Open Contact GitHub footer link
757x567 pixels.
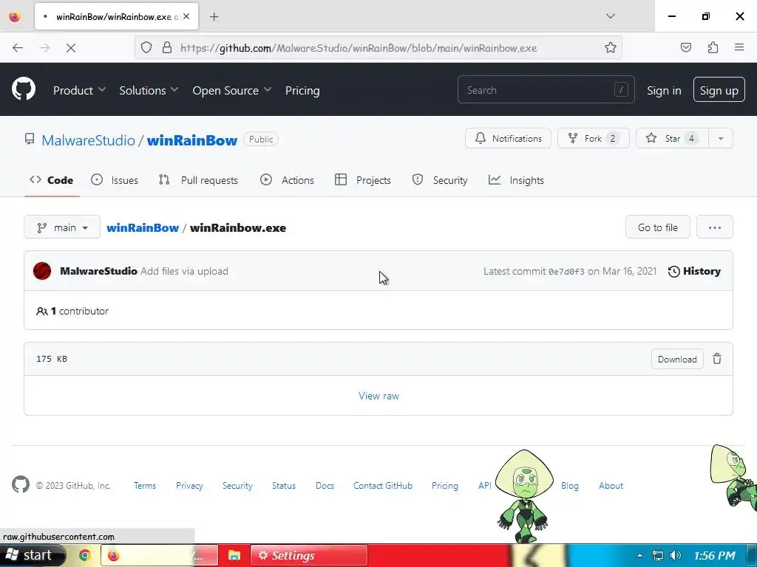383,486
